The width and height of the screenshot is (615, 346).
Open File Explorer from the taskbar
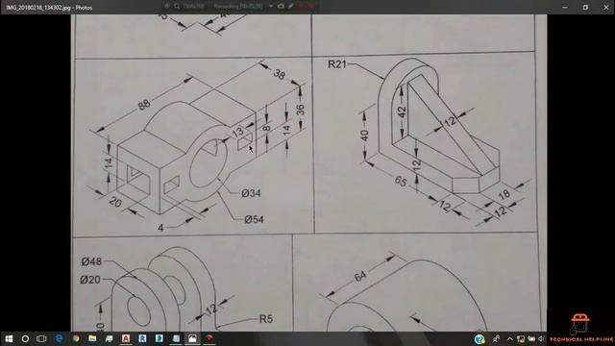tap(92, 338)
